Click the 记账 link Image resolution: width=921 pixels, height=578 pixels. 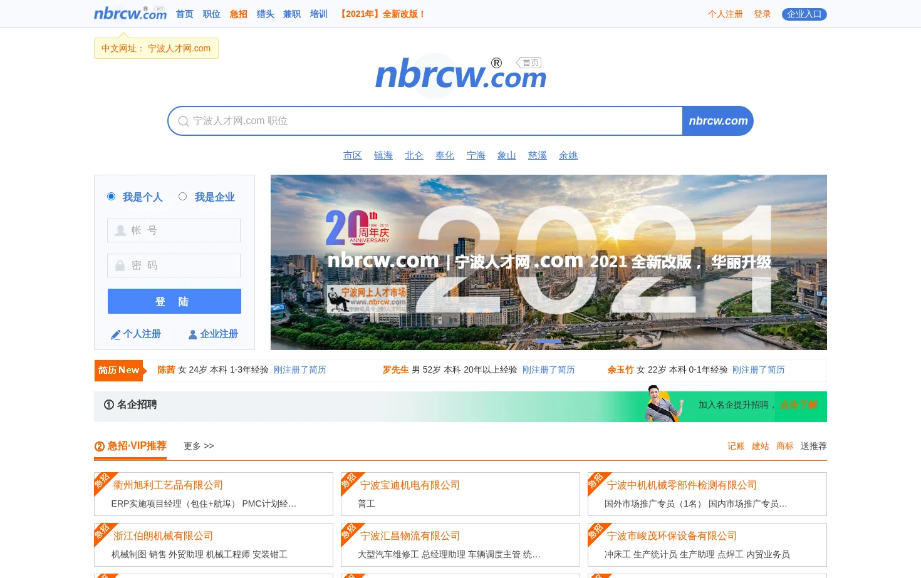point(736,446)
